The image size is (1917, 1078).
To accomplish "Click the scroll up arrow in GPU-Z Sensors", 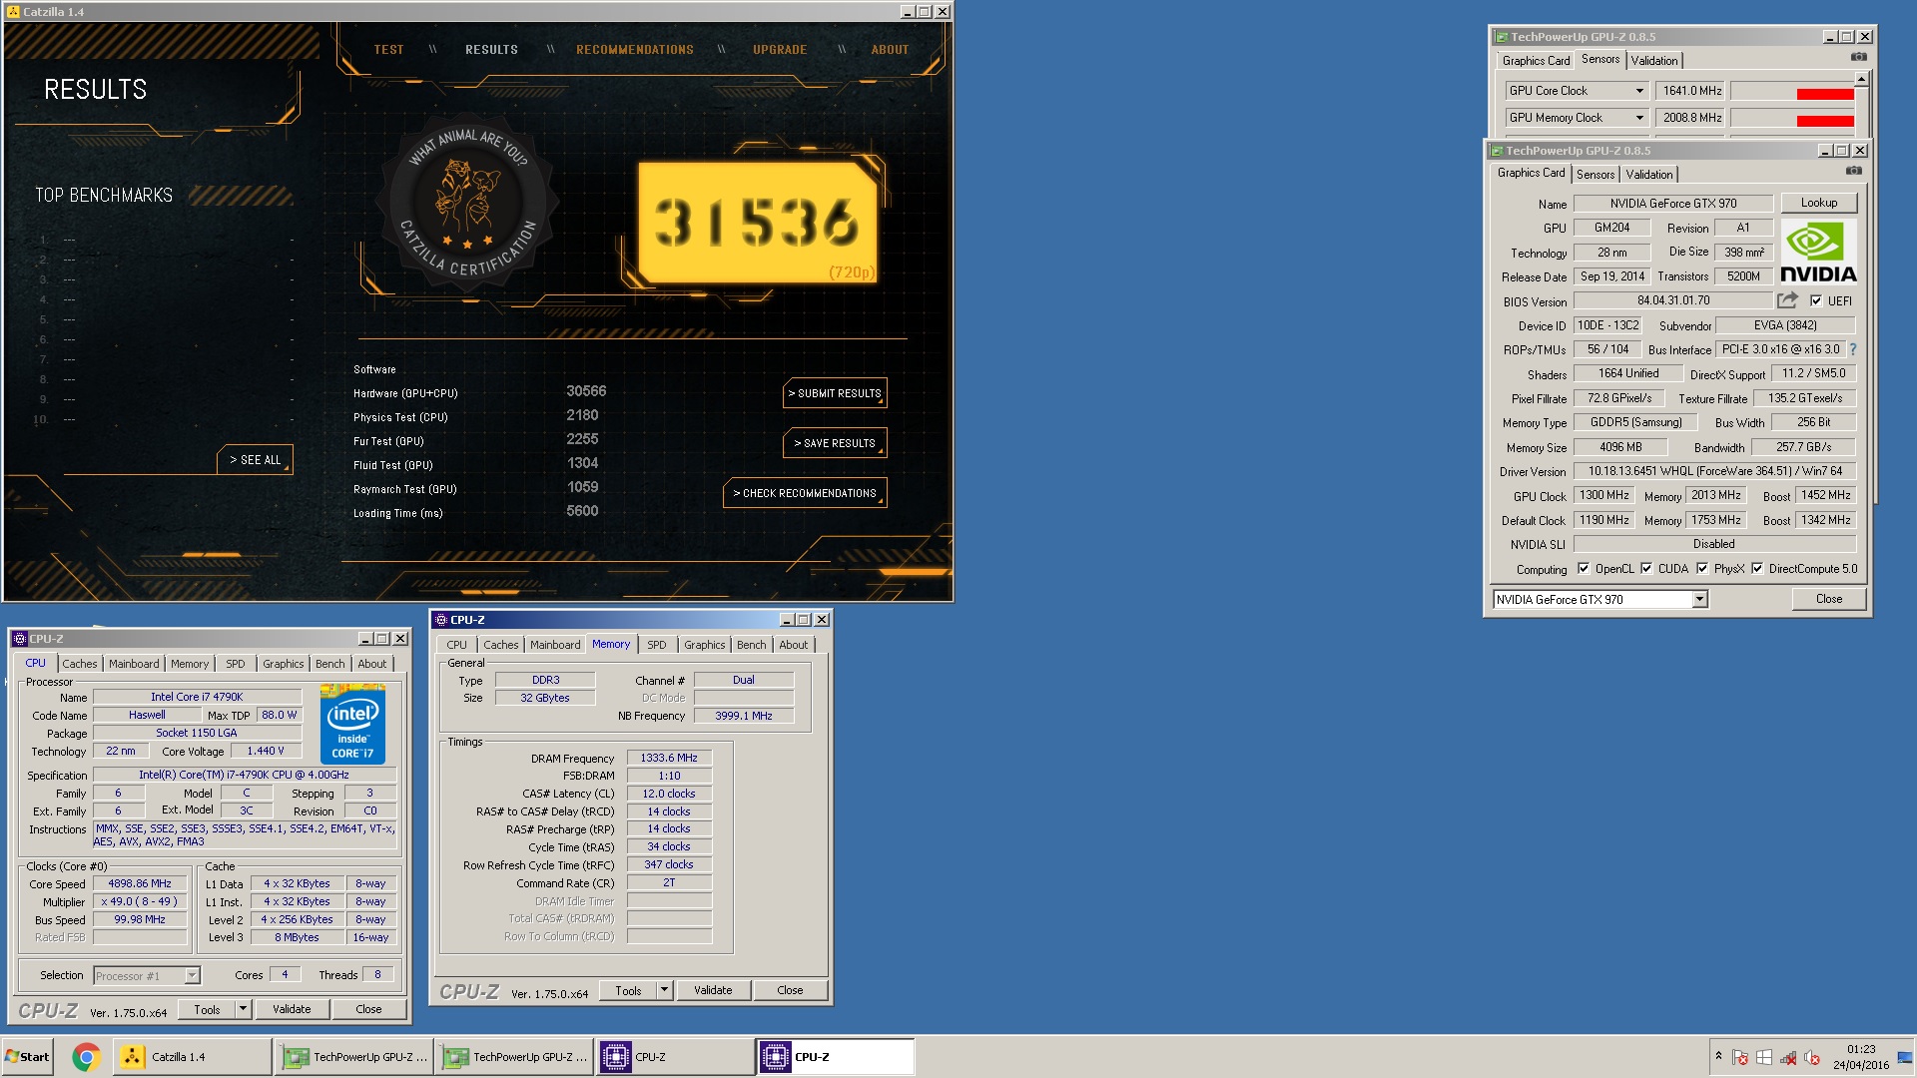I will click(1861, 78).
